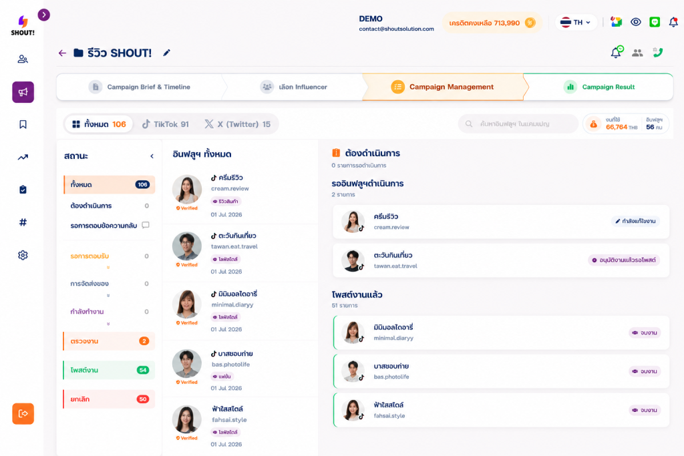Open Campaign Result step
Image resolution: width=684 pixels, height=456 pixels.
(x=599, y=87)
